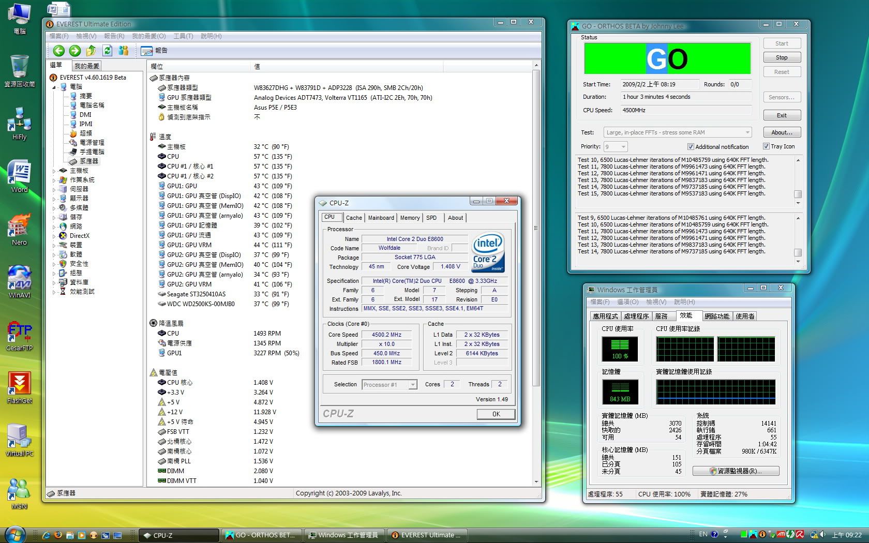
Task: Switch to the CPU-Z SPD tab
Action: tap(431, 218)
